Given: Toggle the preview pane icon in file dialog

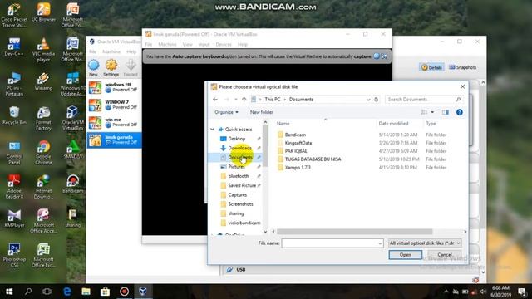Looking at the screenshot, I should (x=446, y=112).
